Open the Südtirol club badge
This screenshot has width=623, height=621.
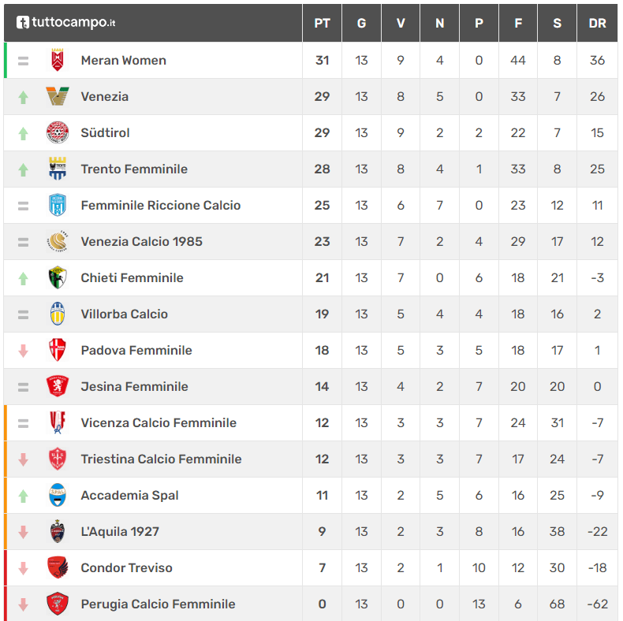tap(58, 132)
